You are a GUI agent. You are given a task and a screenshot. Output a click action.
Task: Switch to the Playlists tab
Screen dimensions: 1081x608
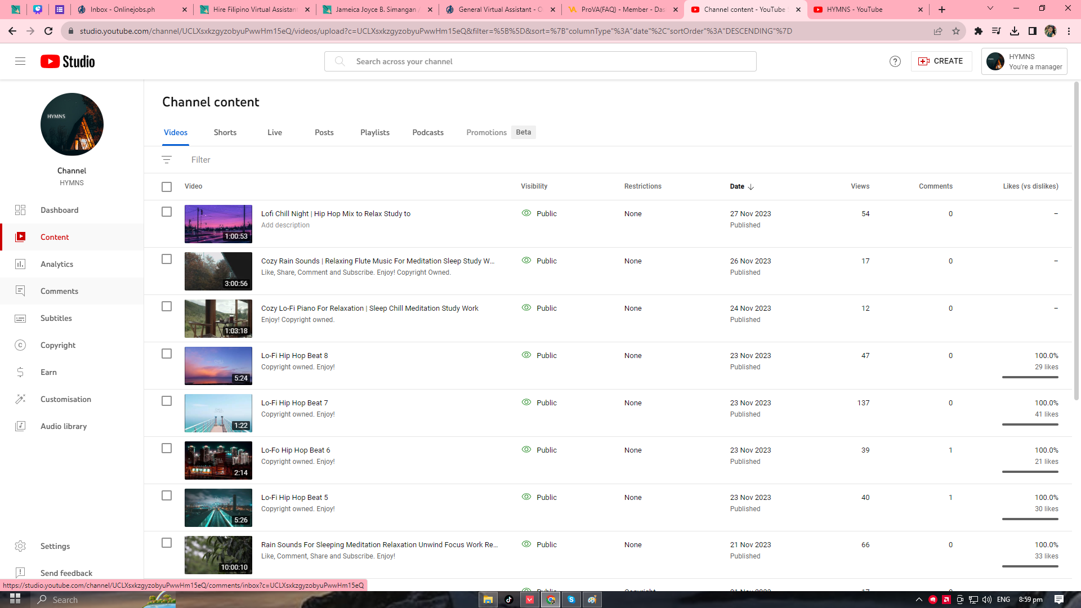(374, 132)
